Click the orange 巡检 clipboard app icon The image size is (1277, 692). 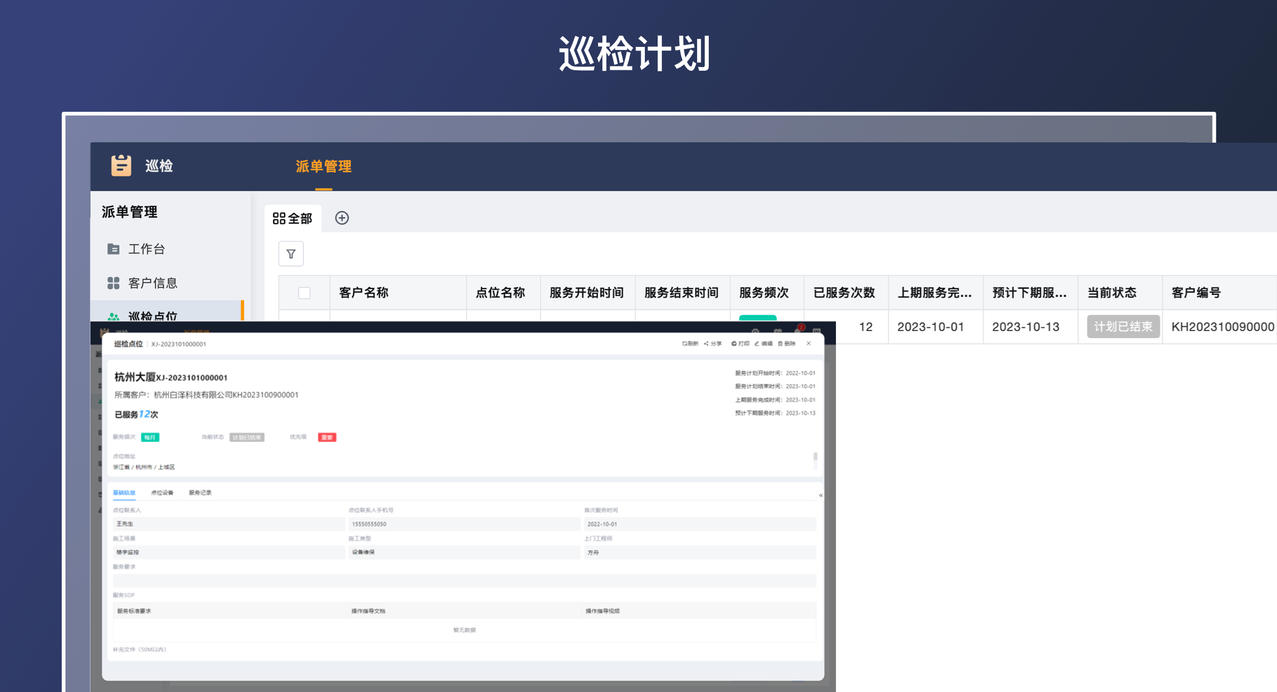pyautogui.click(x=121, y=166)
